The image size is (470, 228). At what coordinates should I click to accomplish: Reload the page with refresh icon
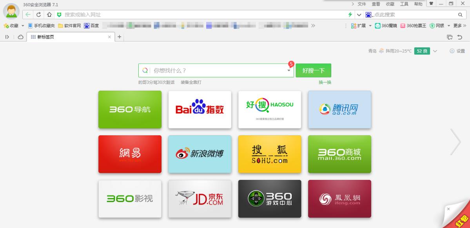click(39, 14)
